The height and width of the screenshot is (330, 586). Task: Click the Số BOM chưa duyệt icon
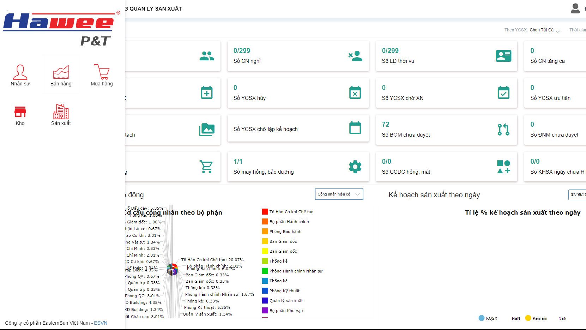click(x=503, y=130)
